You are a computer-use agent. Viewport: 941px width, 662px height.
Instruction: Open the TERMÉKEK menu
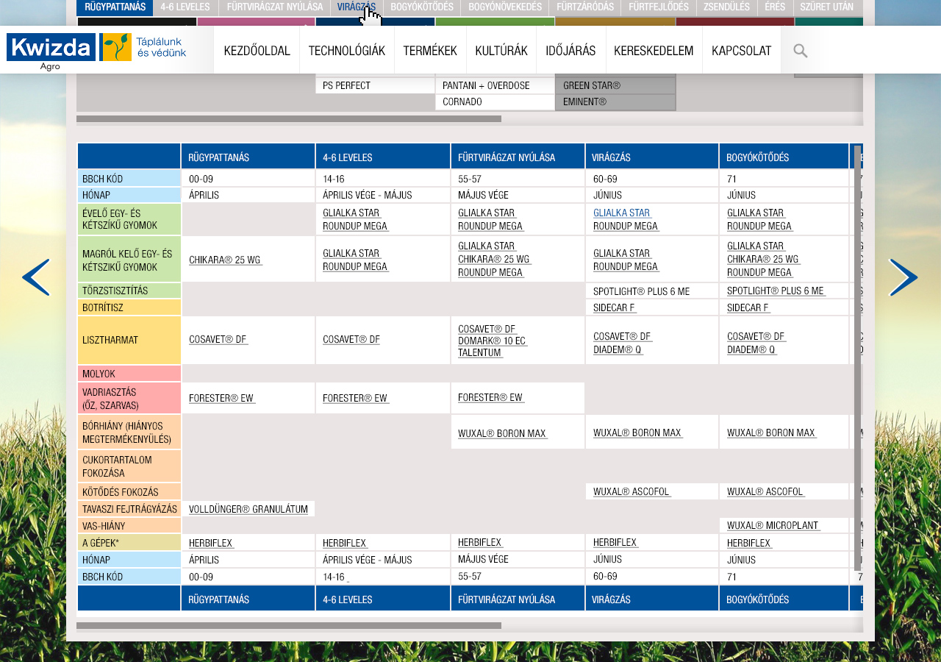click(430, 51)
